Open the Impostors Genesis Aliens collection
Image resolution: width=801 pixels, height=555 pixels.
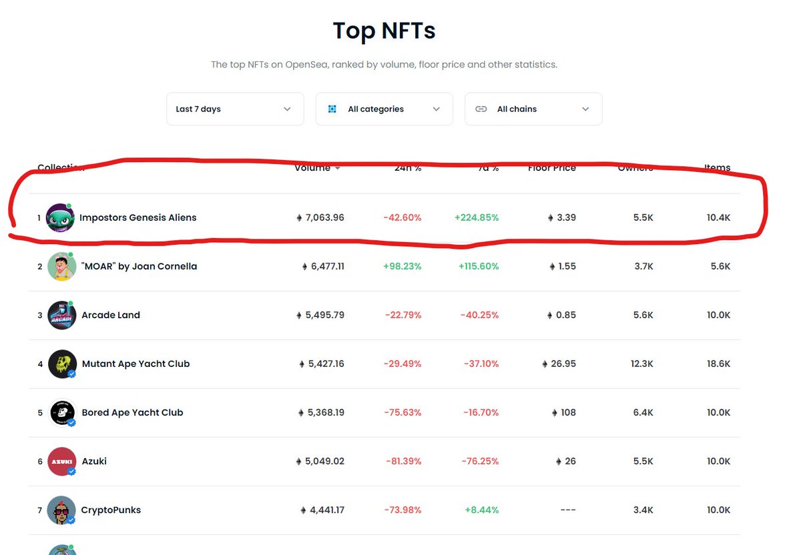[138, 217]
